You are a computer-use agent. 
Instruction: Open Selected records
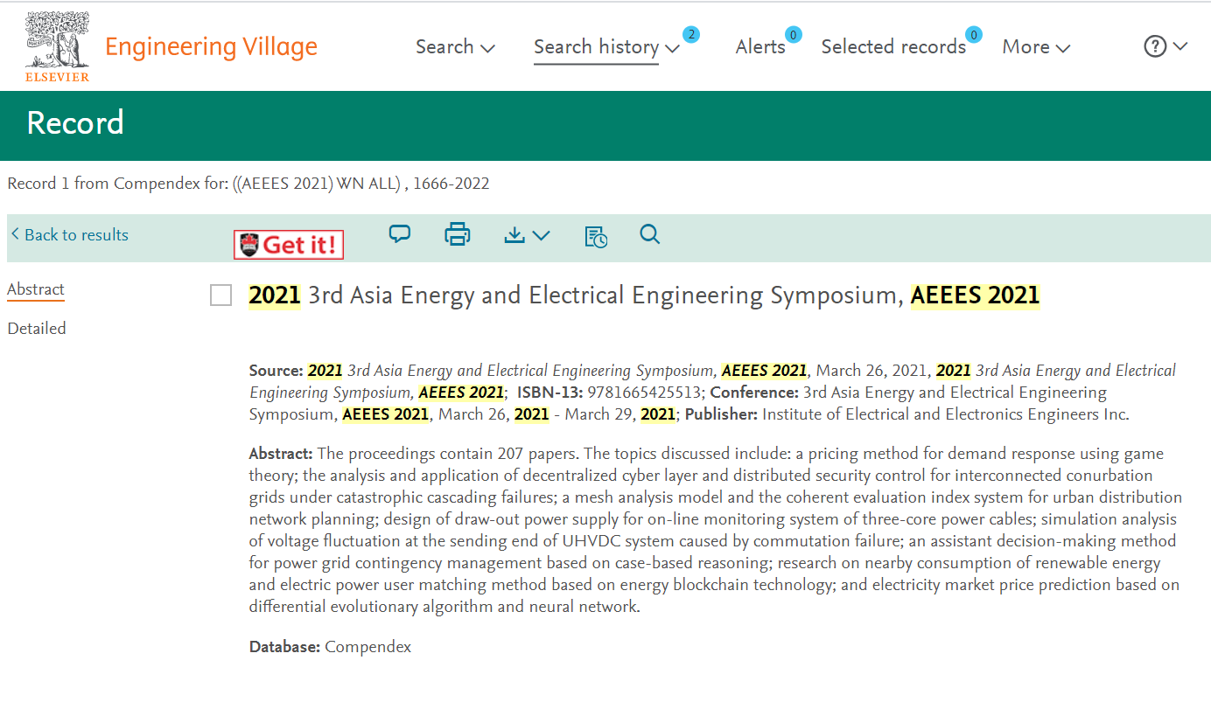893,47
